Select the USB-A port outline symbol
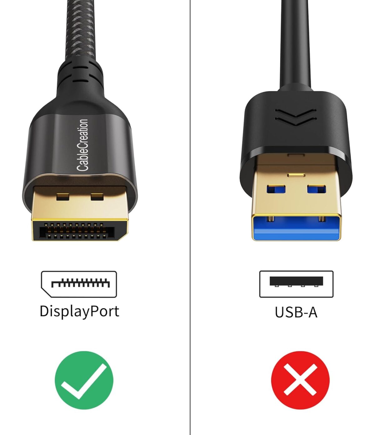The width and height of the screenshot is (375, 435). (x=296, y=284)
